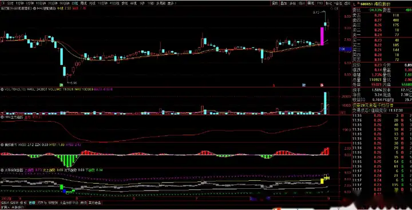Activate the 画线 drawing tool
412x210 pixels.
[311, 3]
